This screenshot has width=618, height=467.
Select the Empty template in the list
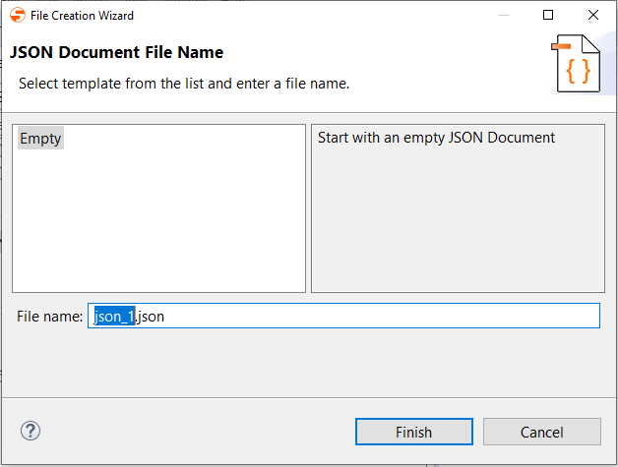pos(40,139)
